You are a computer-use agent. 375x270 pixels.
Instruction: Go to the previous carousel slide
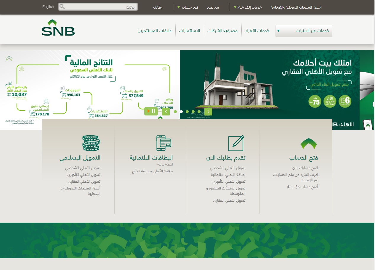166,112
